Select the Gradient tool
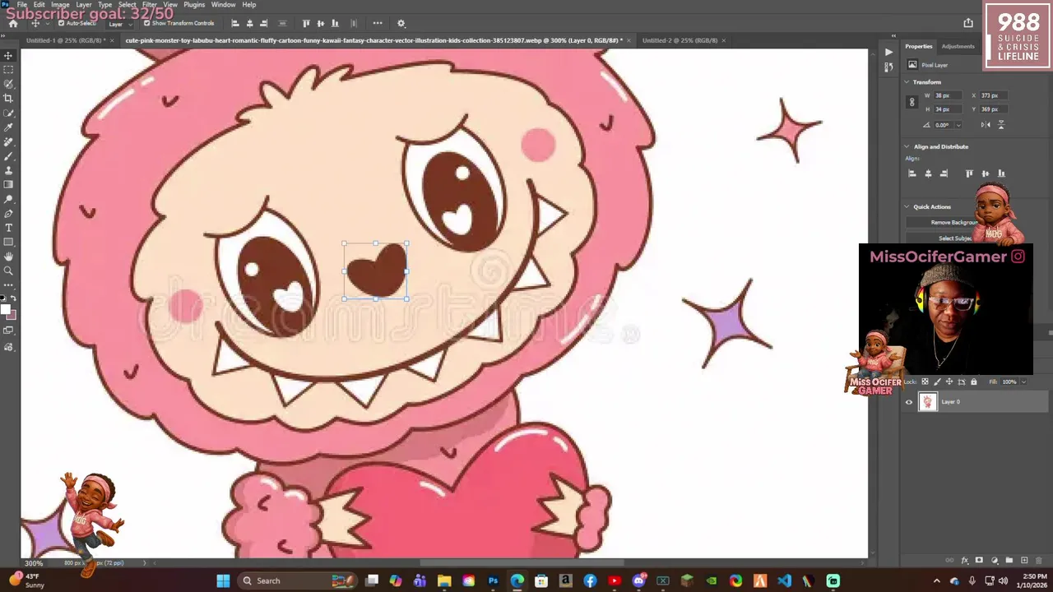This screenshot has height=592, width=1053. click(8, 184)
